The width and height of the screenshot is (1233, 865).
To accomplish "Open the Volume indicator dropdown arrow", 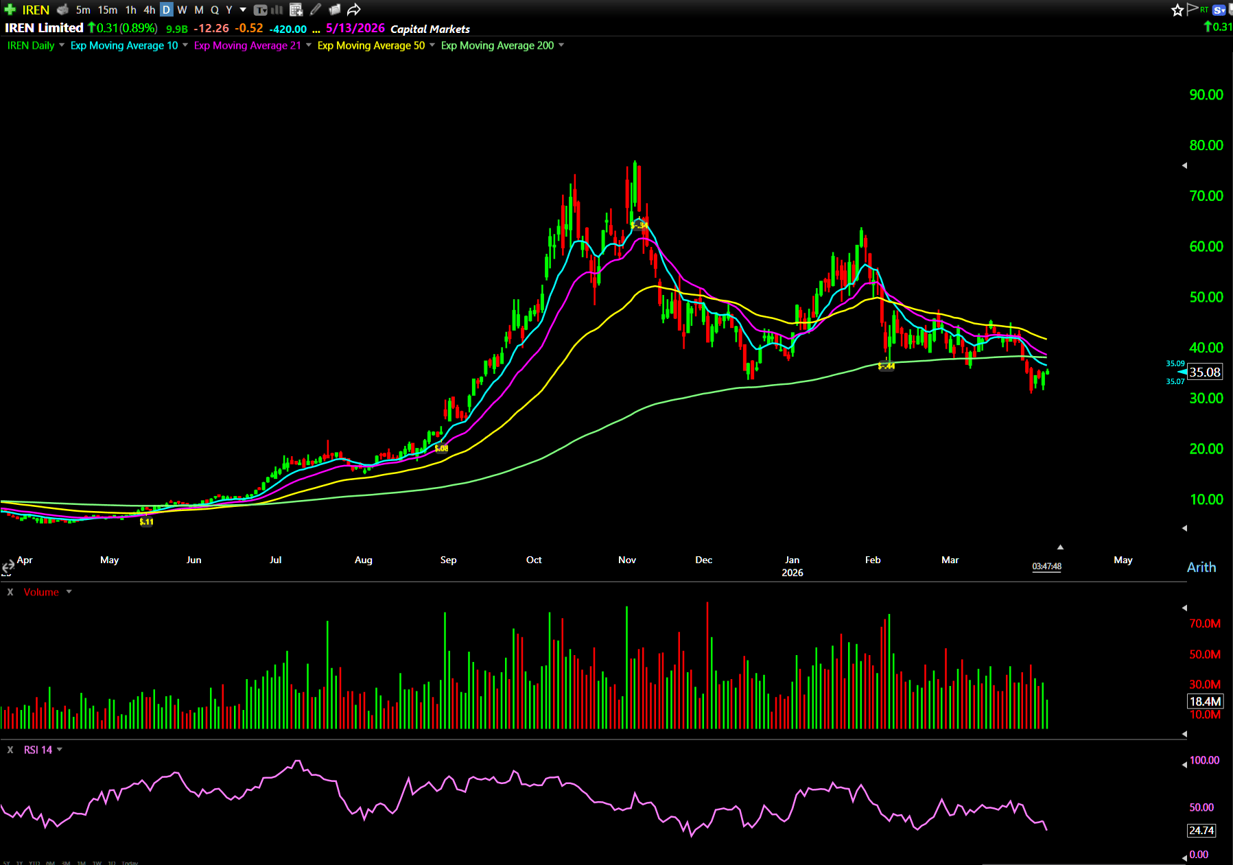I will point(69,592).
